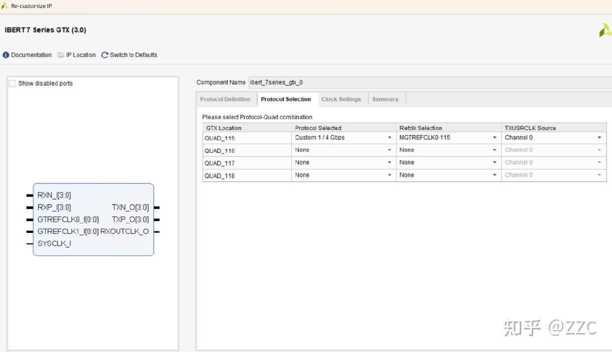Open Protocol Selected dropdown for QUAD_115
612x352 pixels.
(x=389, y=138)
